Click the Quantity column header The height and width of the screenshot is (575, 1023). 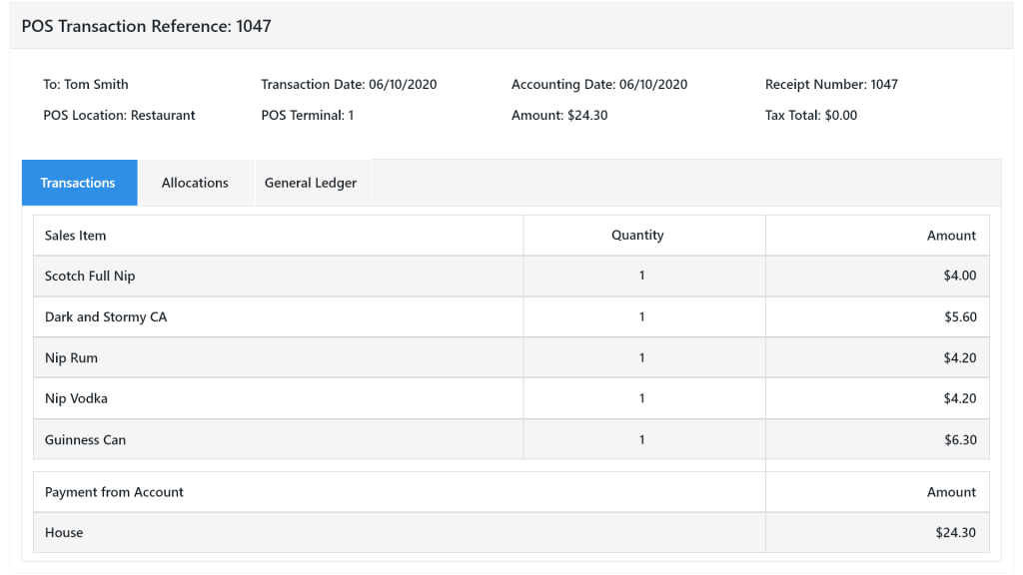[637, 236]
